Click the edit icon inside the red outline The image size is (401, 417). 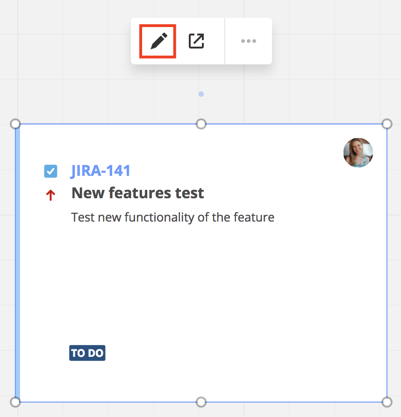(157, 41)
